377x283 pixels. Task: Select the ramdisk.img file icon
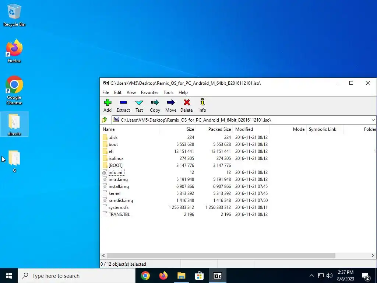point(105,200)
